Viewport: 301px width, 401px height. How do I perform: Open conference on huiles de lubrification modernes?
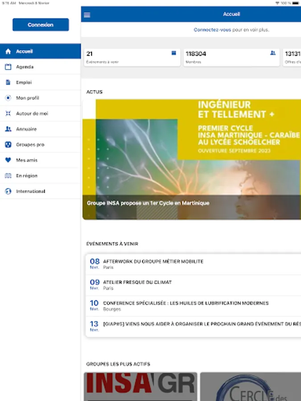(193, 306)
